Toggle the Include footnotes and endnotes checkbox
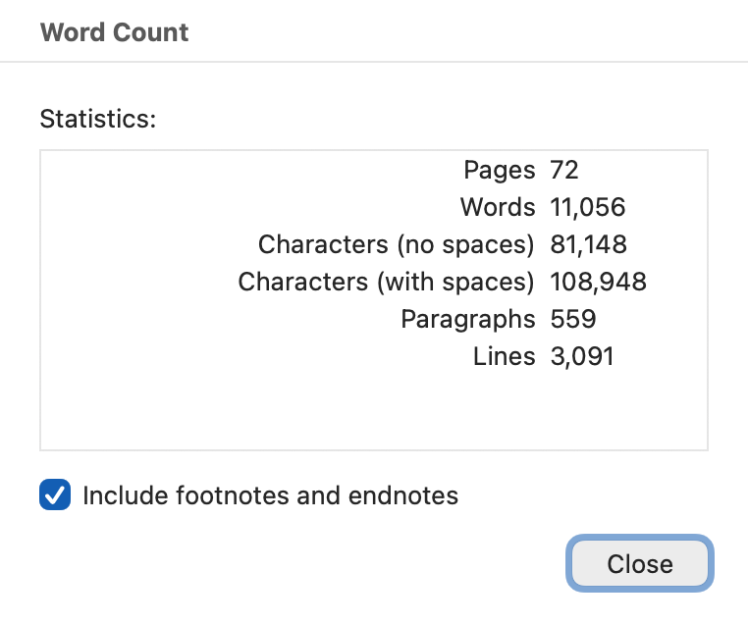Image resolution: width=748 pixels, height=624 pixels. [x=55, y=495]
